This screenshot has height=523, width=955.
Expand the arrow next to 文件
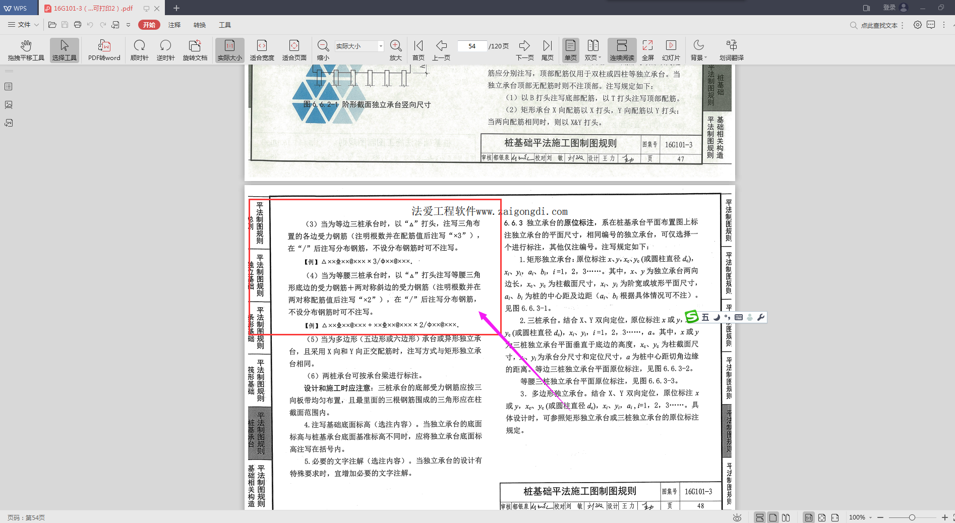tap(36, 25)
